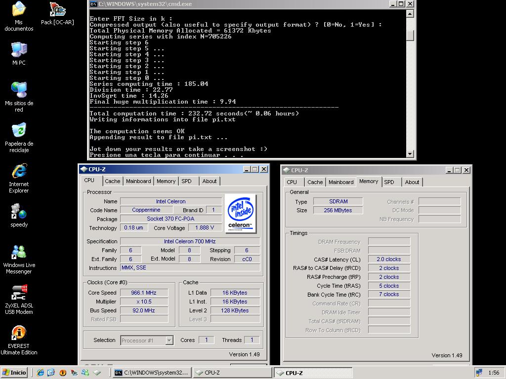
Task: Select Mainboard tab in right CPU-Z
Action: tap(341, 182)
